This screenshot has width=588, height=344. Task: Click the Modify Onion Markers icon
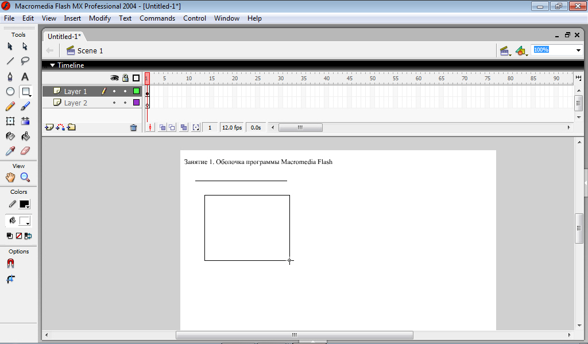click(196, 128)
